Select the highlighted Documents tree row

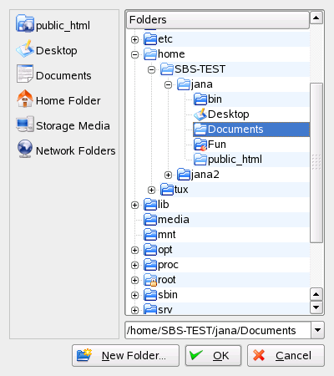click(251, 130)
